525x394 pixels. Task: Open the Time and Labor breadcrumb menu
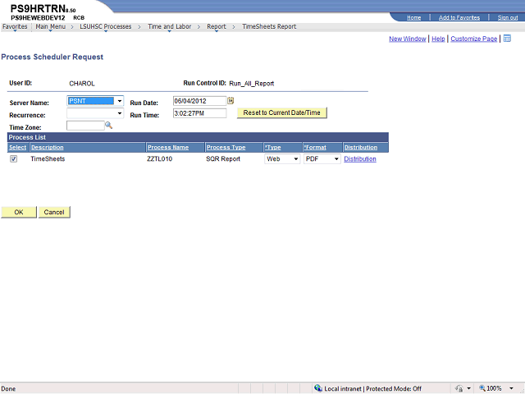click(169, 26)
